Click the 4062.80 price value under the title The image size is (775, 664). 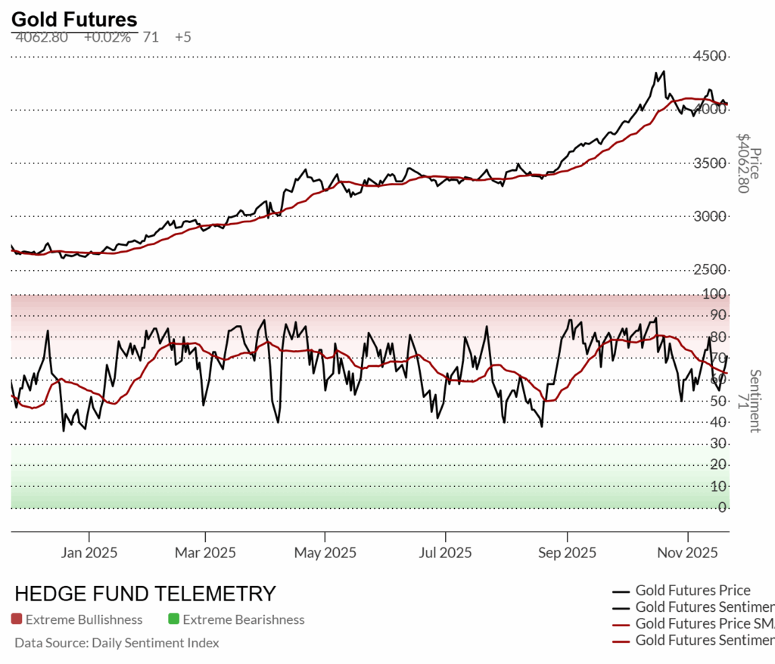42,36
